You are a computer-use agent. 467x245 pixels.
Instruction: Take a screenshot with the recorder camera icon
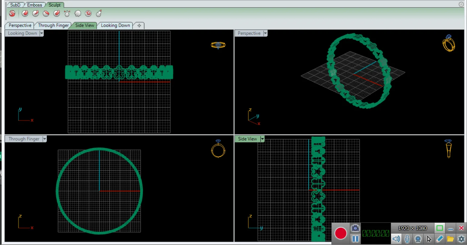pos(356,228)
